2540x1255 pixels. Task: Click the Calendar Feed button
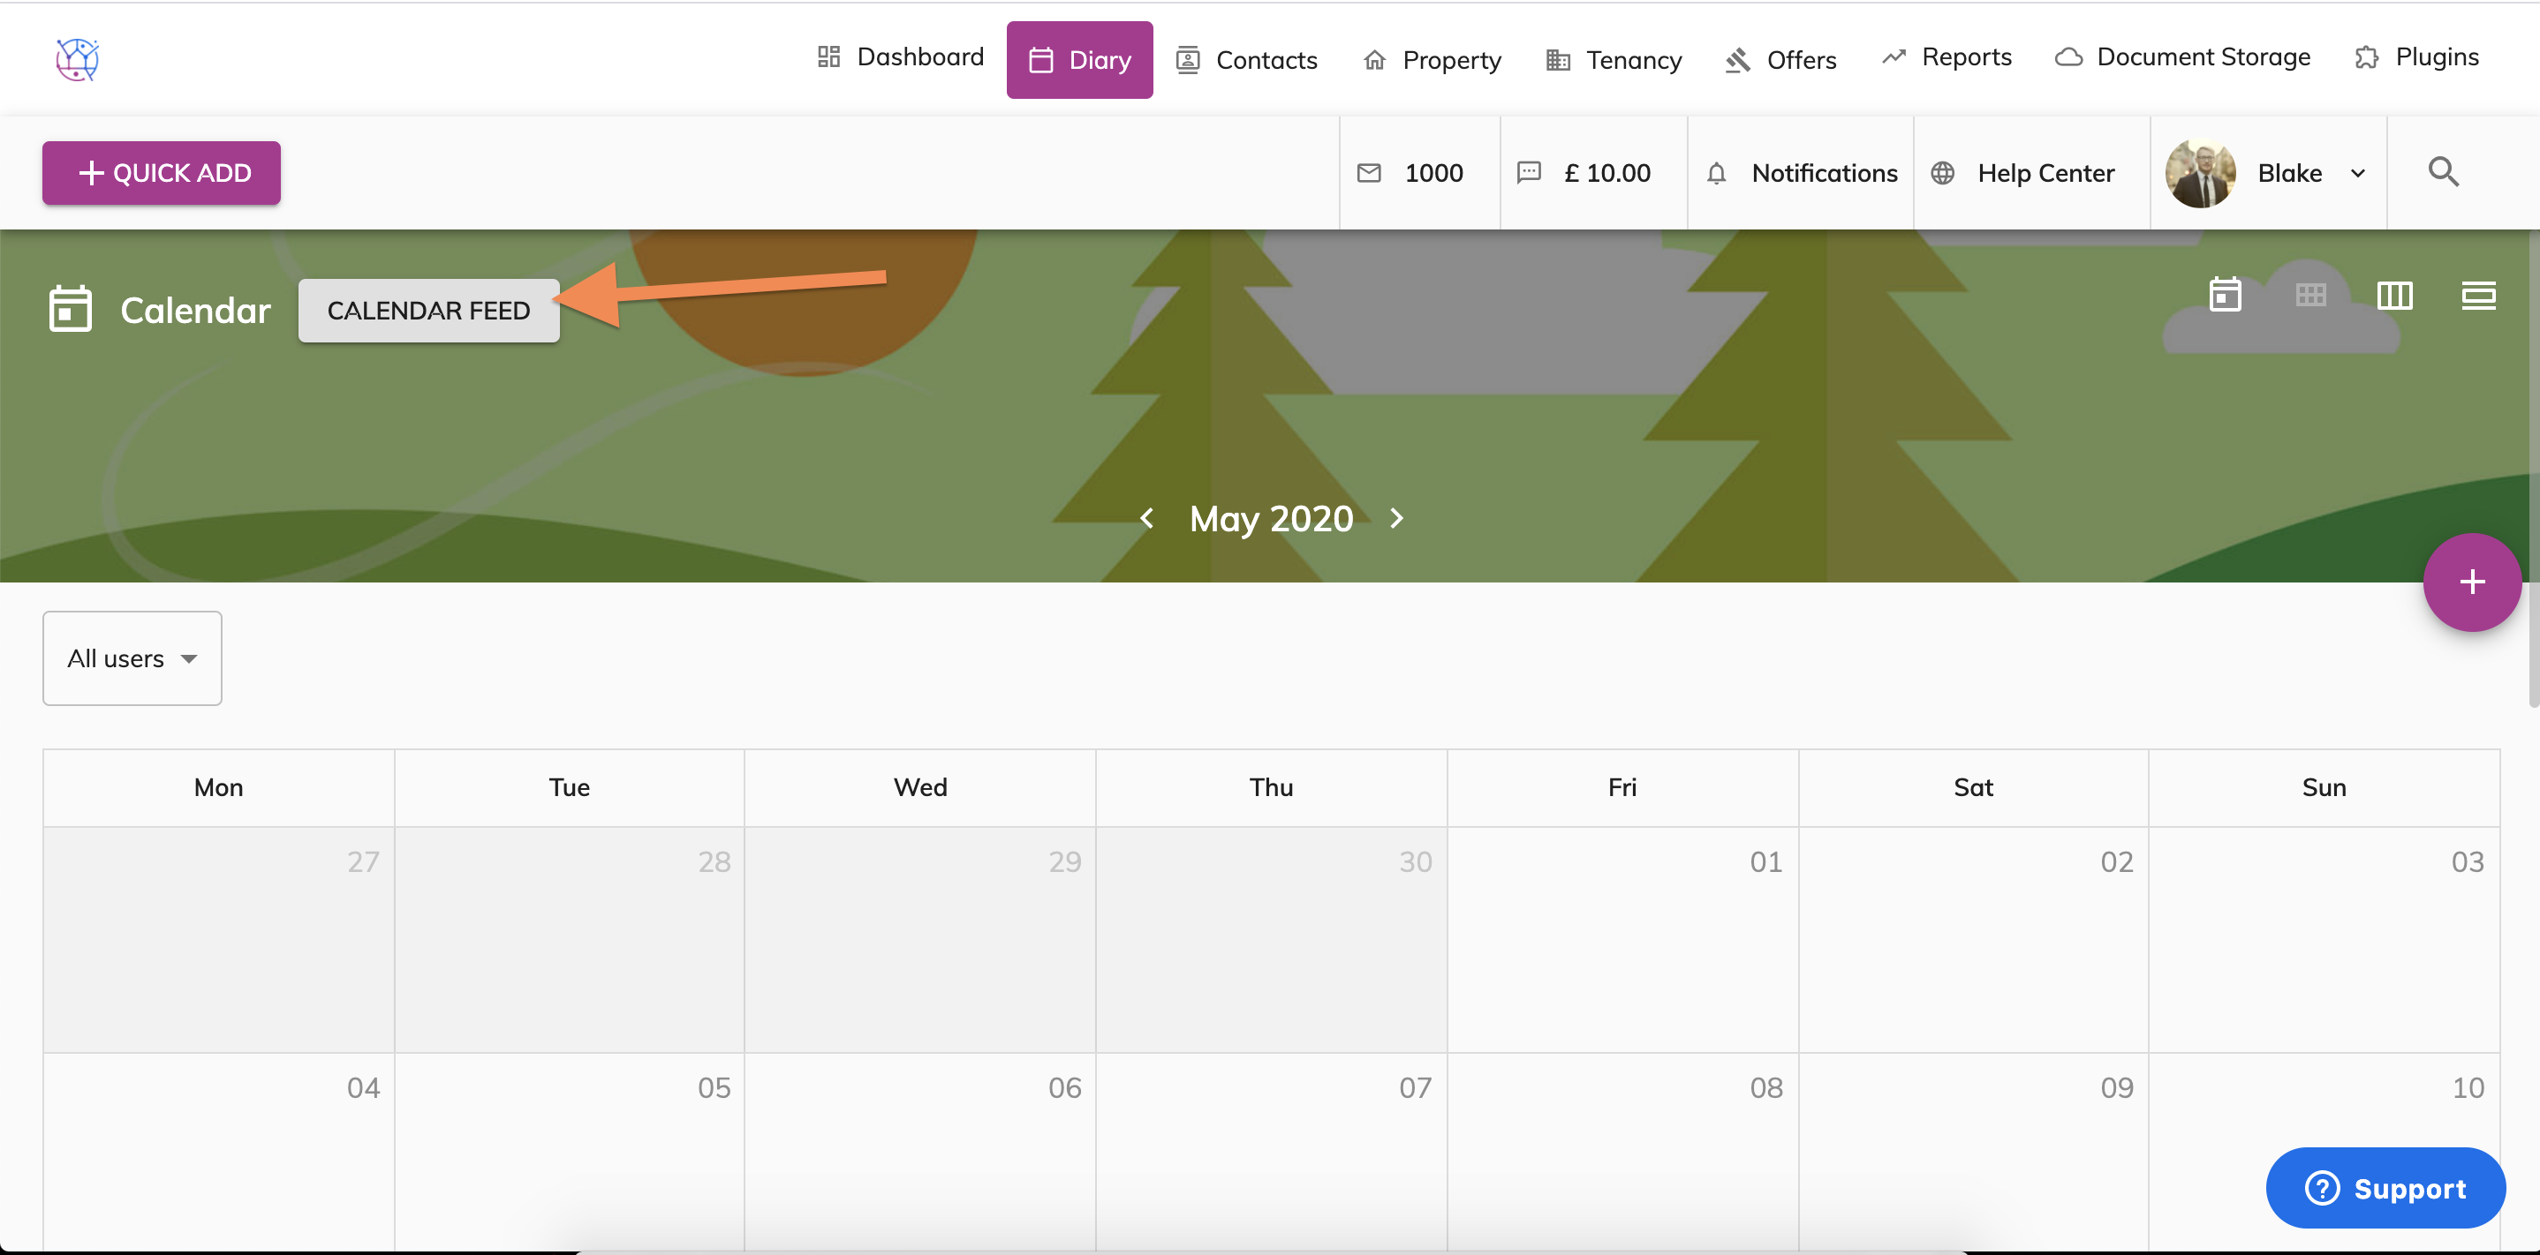tap(429, 311)
